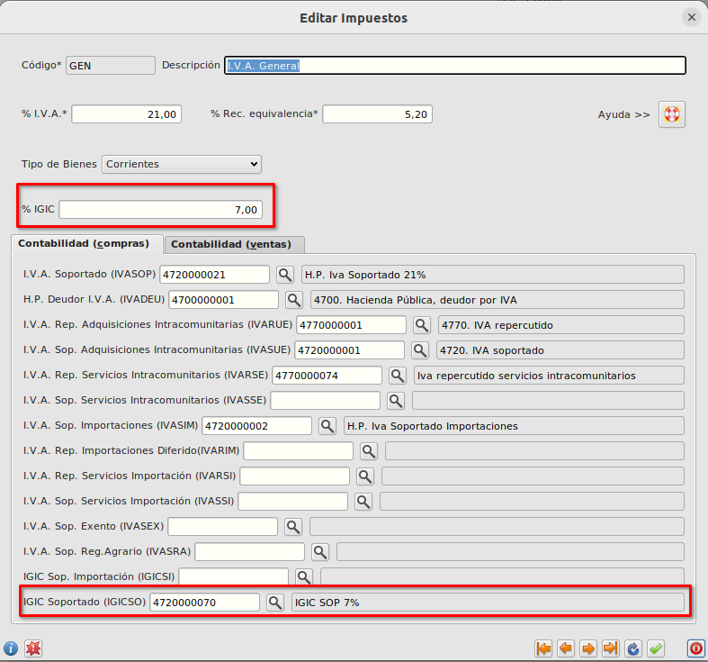Go to first record arrow
Viewport: 708px width, 662px height.
coord(543,648)
